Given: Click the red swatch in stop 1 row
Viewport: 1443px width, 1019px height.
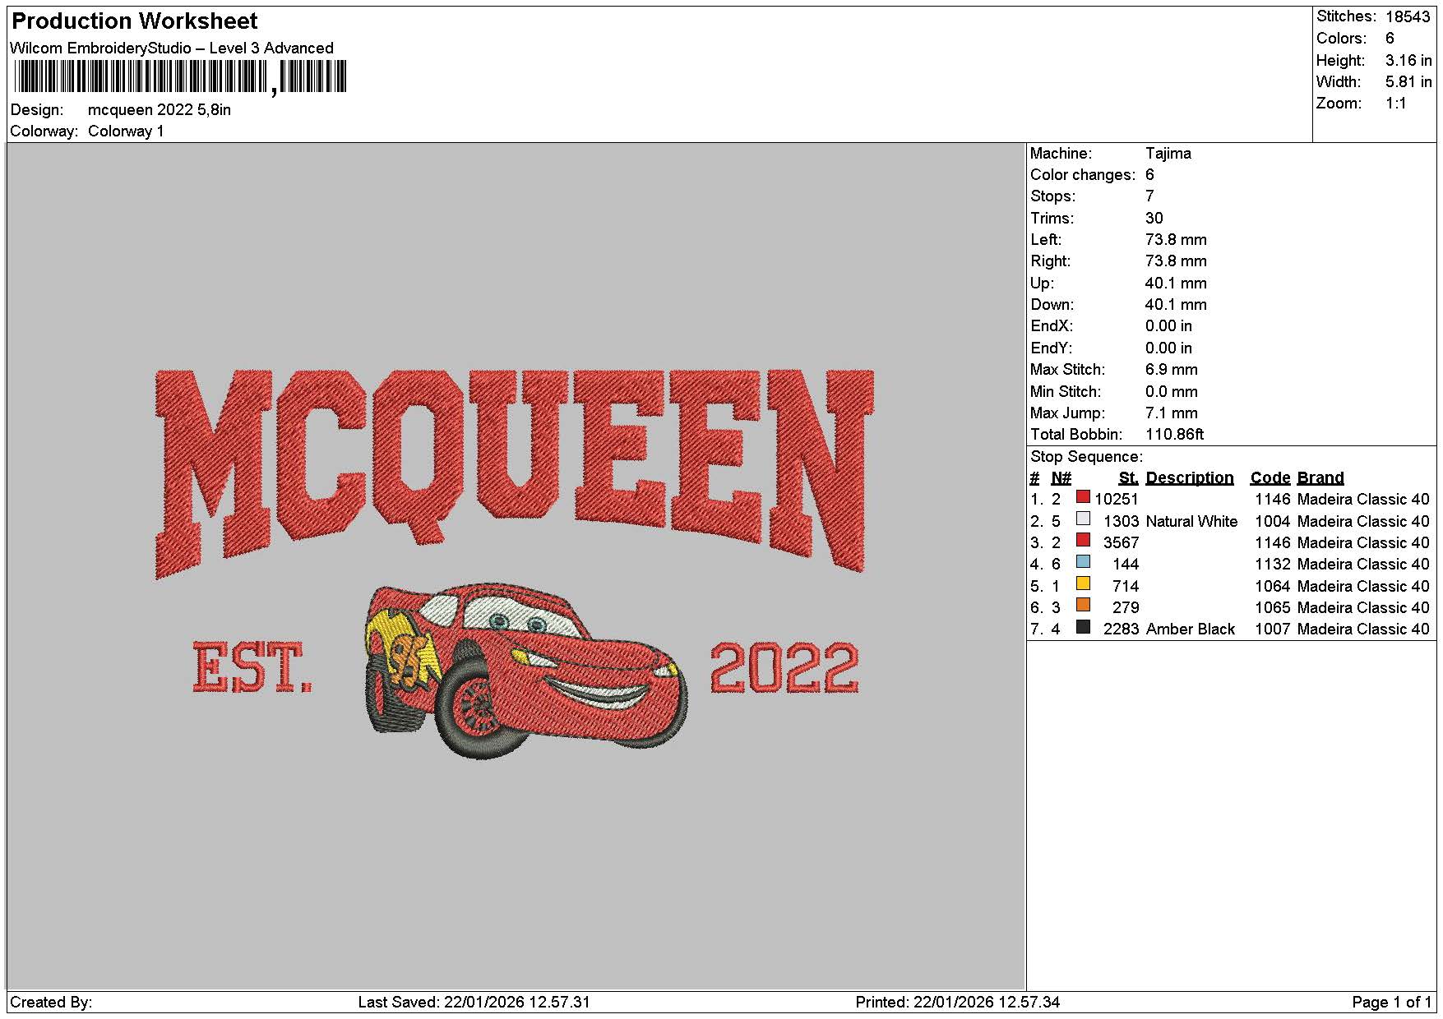Looking at the screenshot, I should coord(1084,497).
